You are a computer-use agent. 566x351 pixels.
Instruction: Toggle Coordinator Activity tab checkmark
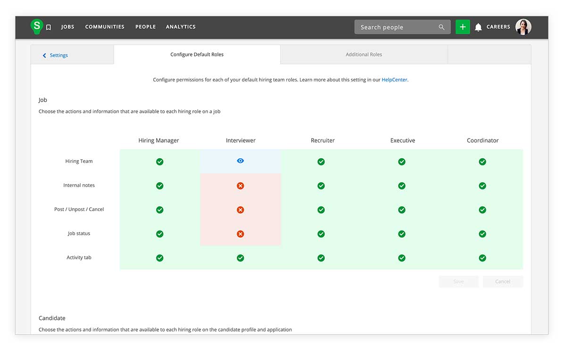[x=482, y=258]
